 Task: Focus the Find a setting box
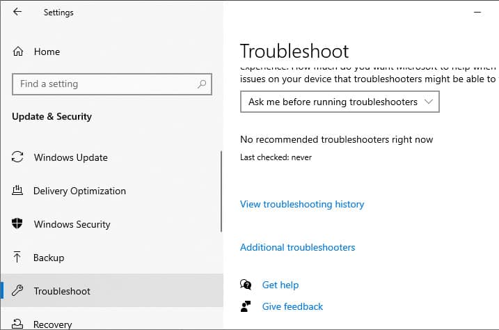coord(112,84)
